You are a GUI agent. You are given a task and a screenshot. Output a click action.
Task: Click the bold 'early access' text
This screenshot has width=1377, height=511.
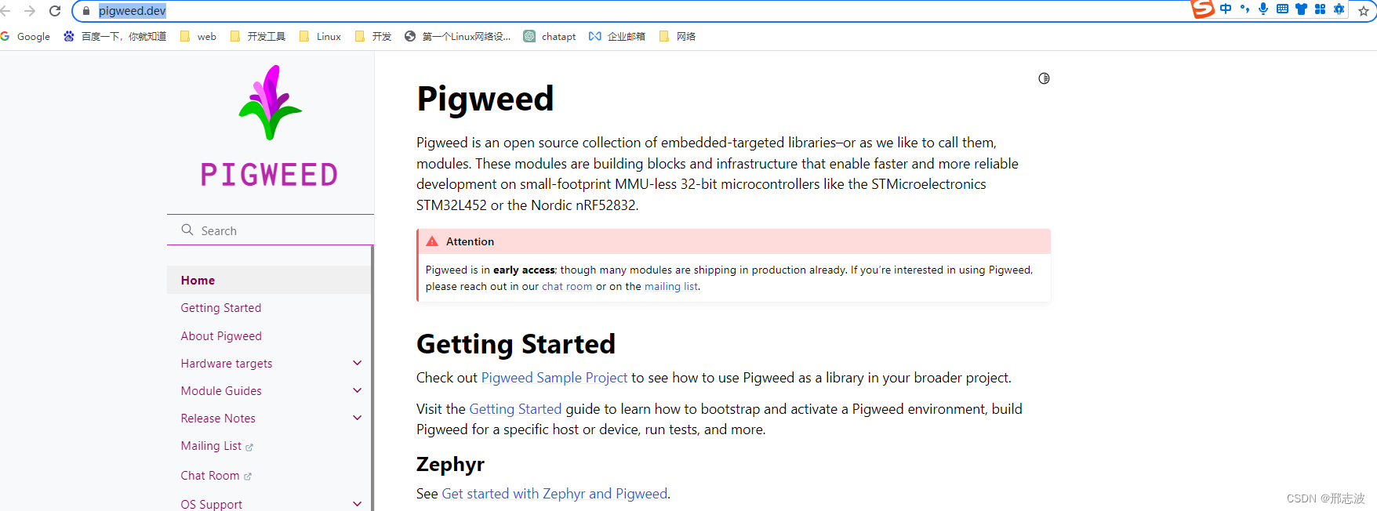[524, 270]
